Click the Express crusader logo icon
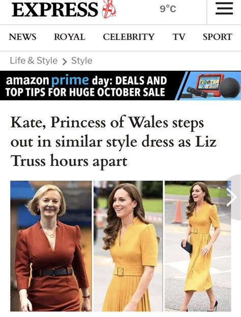 (x=109, y=9)
